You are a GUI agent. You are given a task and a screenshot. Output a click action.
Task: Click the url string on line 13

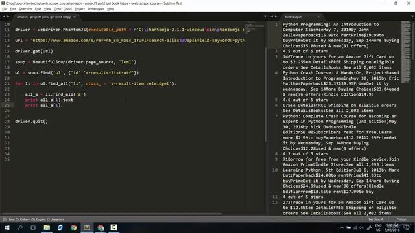pyautogui.click(x=137, y=40)
